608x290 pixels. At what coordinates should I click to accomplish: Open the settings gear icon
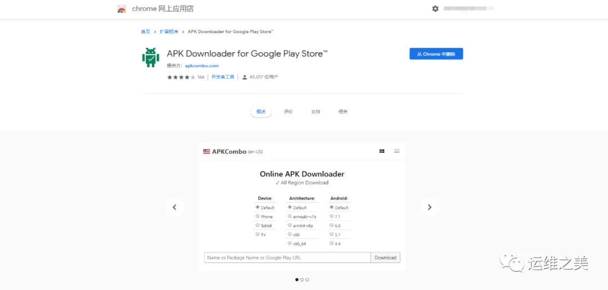(x=435, y=8)
